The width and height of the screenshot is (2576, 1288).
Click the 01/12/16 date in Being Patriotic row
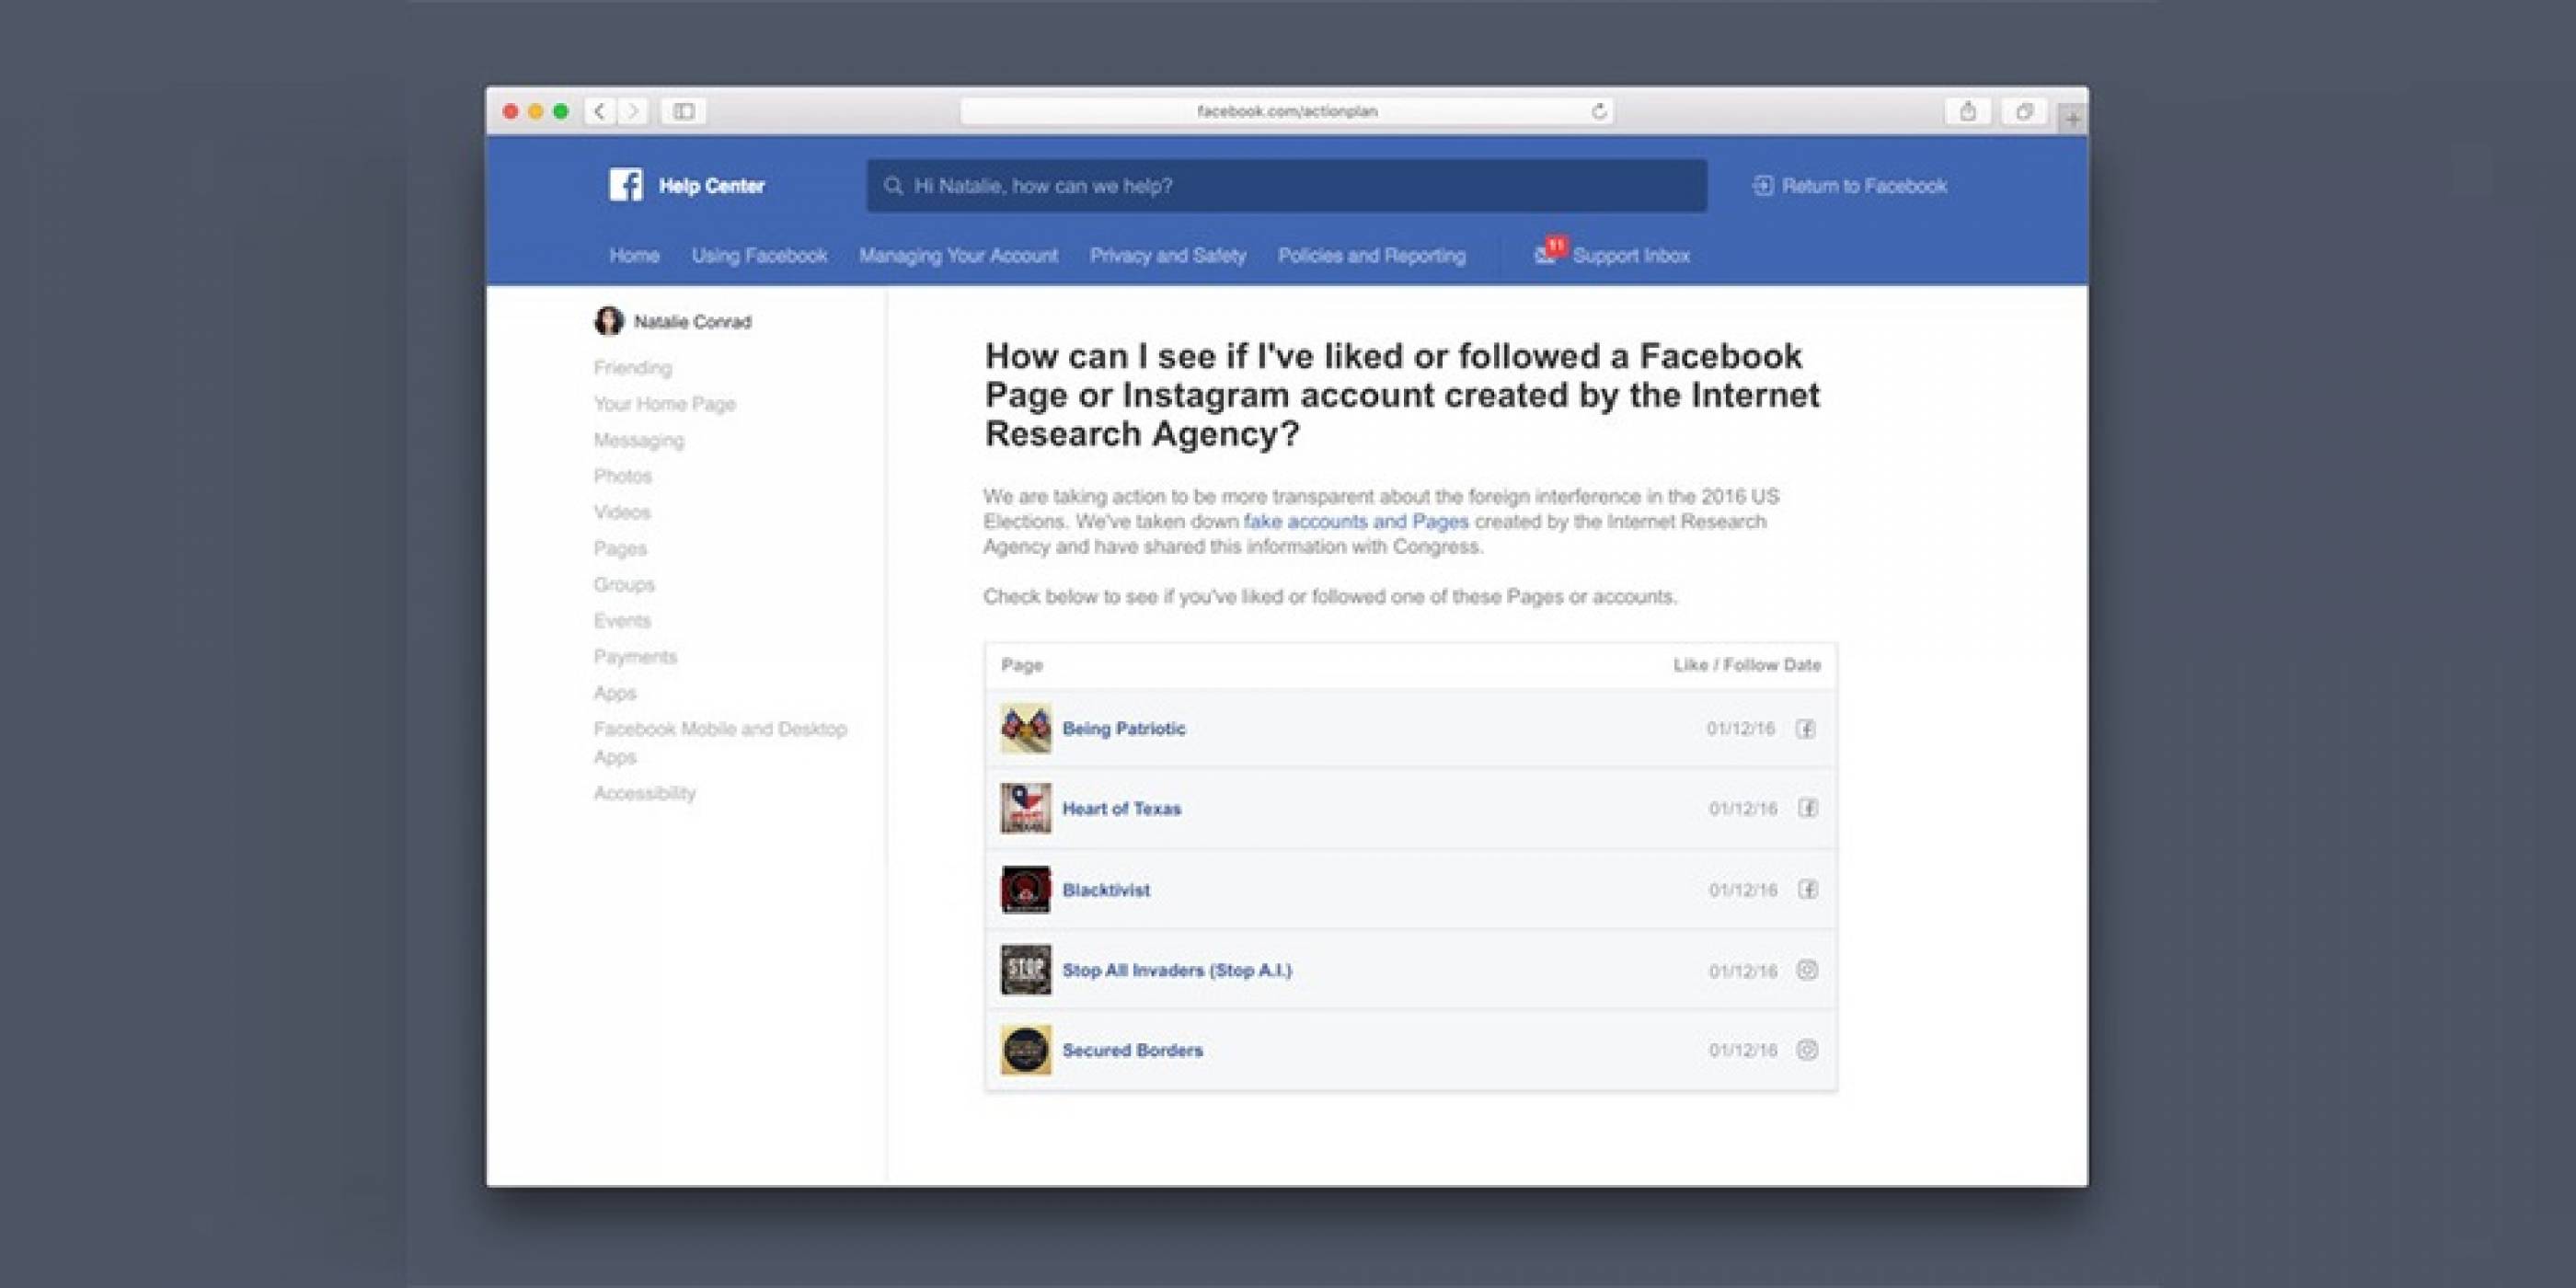[1741, 729]
